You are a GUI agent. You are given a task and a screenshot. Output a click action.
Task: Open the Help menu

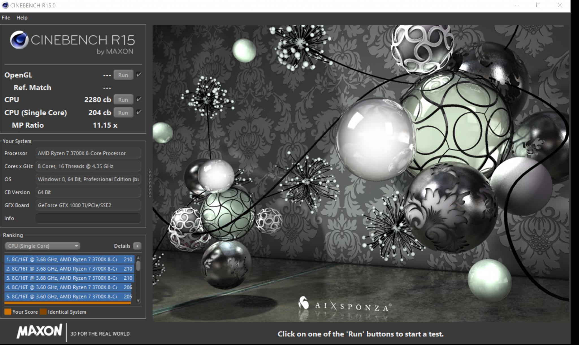(x=22, y=18)
